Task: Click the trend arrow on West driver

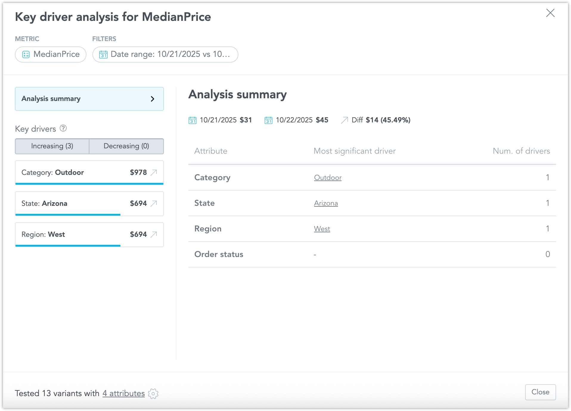Action: [x=154, y=234]
